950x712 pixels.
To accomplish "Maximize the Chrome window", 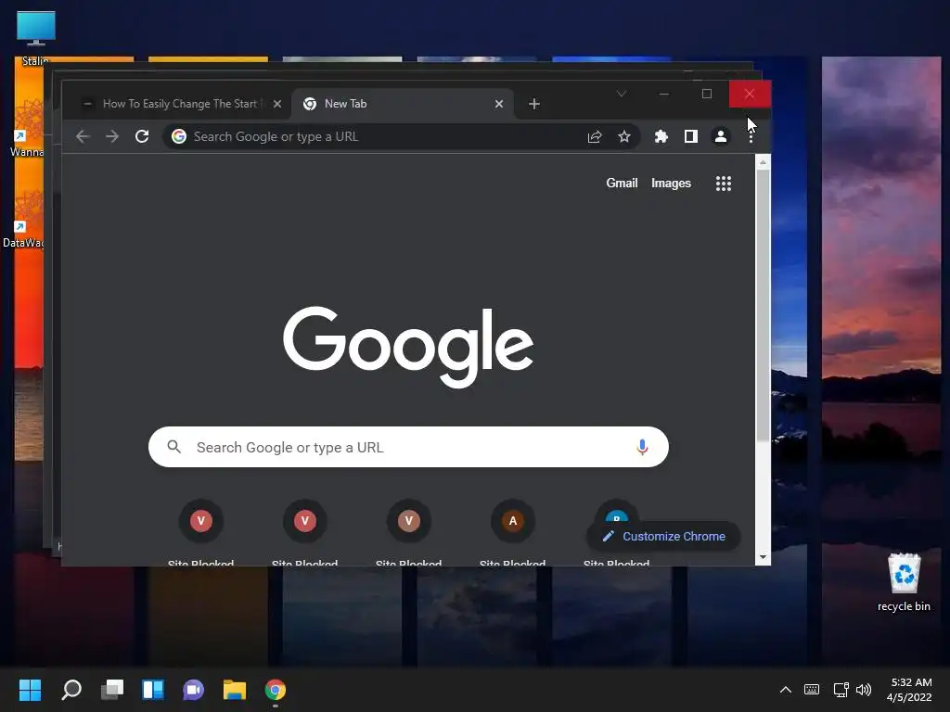I will pyautogui.click(x=706, y=94).
